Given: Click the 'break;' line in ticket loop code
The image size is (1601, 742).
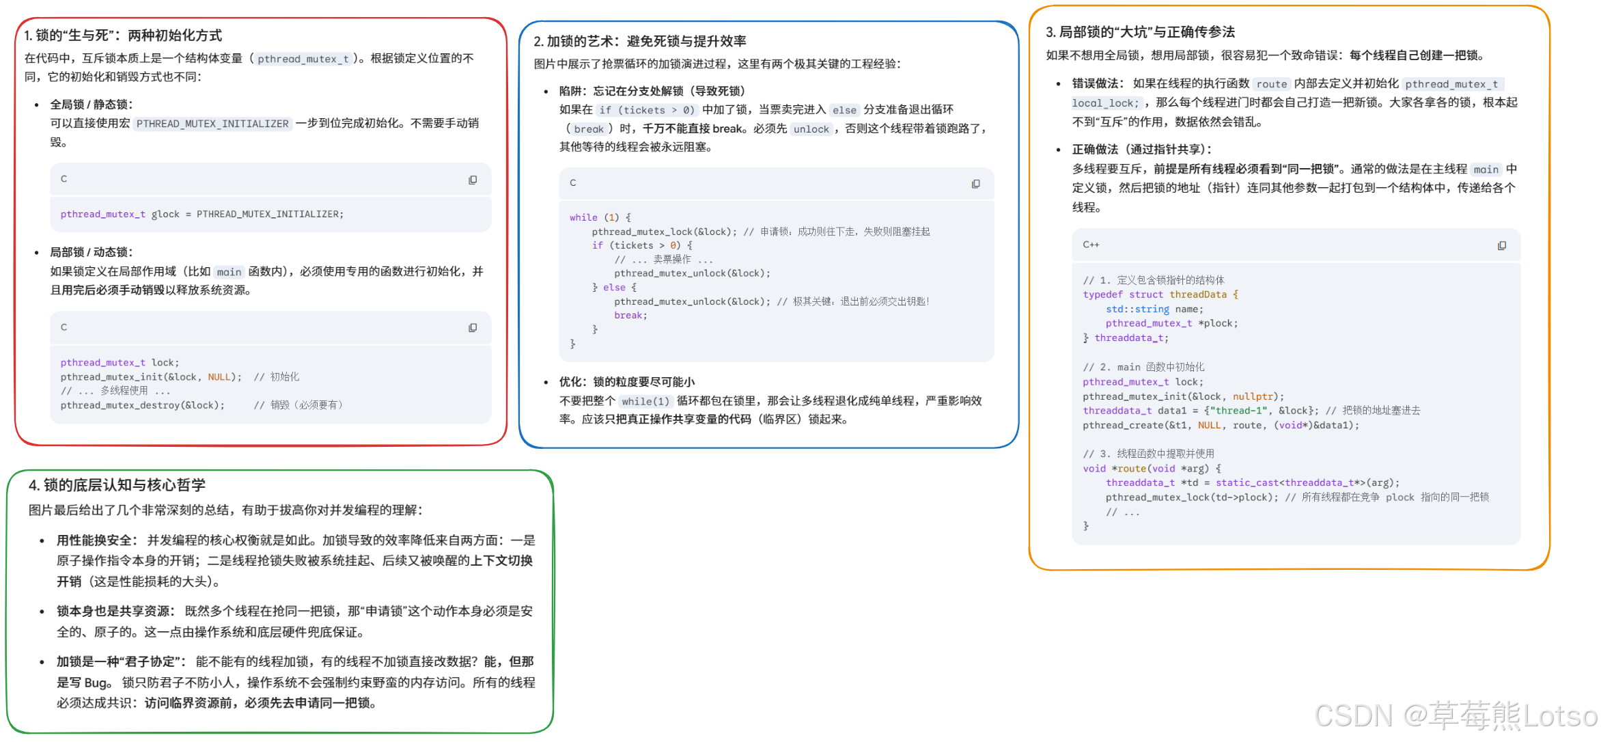Looking at the screenshot, I should [x=630, y=316].
